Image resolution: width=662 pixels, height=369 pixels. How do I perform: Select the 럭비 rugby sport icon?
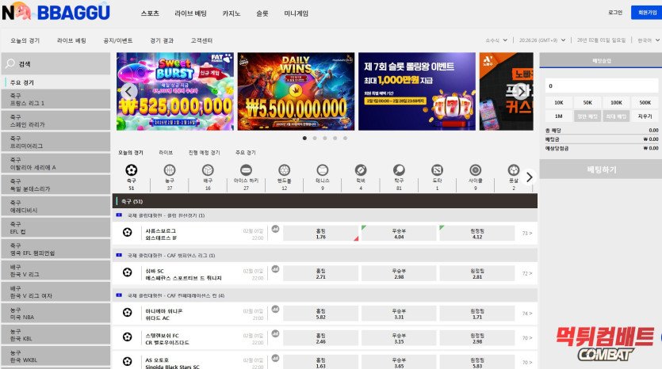(361, 170)
